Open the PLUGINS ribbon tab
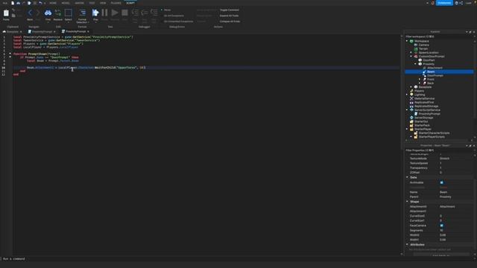This screenshot has width=477, height=268. click(x=116, y=3)
